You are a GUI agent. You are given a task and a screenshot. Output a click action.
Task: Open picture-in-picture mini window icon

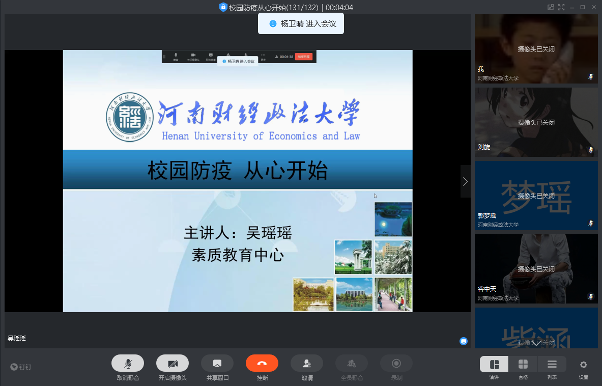click(x=551, y=7)
